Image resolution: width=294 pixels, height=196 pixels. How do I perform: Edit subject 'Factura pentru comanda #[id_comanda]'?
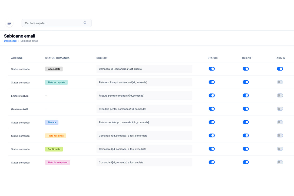[144, 96]
